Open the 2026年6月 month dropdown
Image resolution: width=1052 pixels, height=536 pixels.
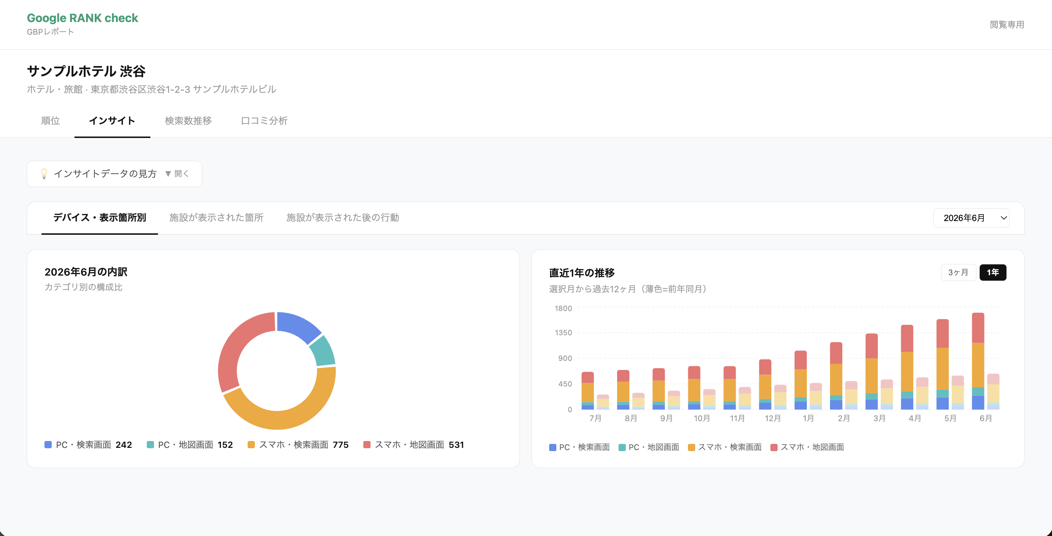(x=971, y=218)
